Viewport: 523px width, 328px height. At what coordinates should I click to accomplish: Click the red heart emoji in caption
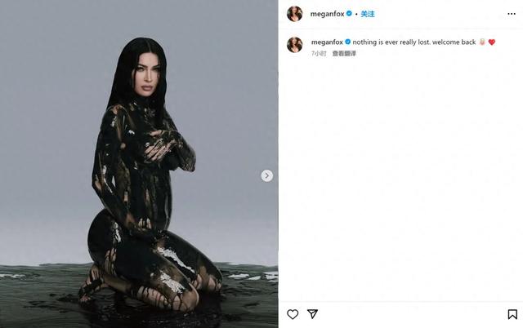[492, 42]
